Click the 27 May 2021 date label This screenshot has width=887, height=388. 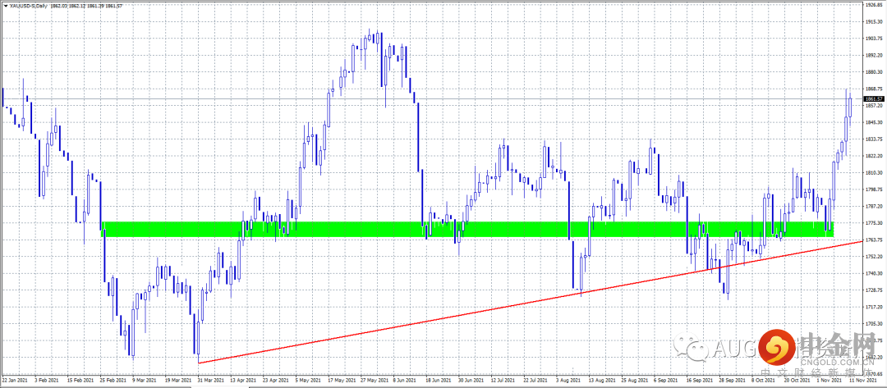pos(375,380)
